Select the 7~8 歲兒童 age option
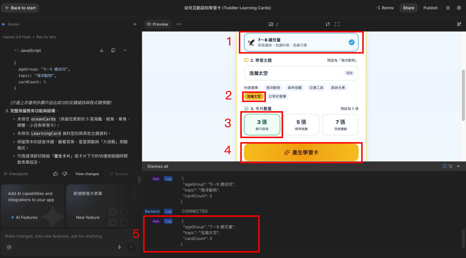 (x=301, y=42)
